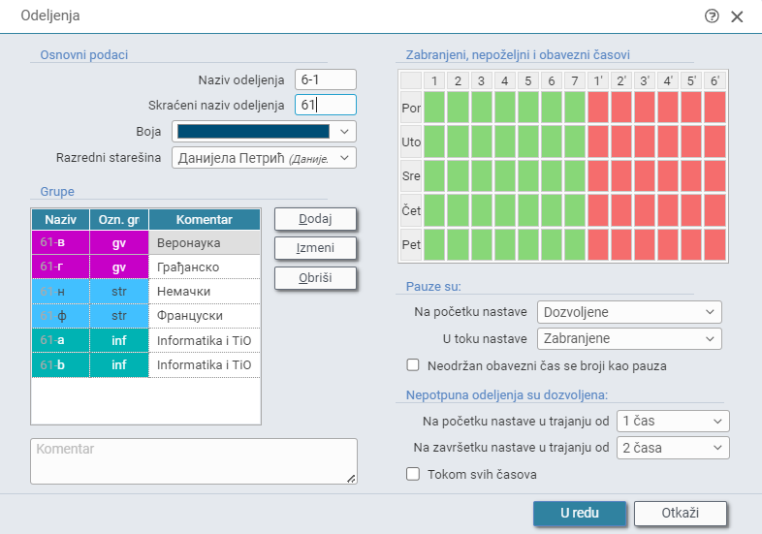Click the Por day row header
The width and height of the screenshot is (762, 534).
pos(411,108)
